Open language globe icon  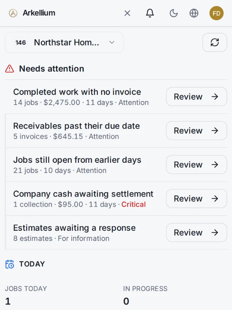pos(194,13)
